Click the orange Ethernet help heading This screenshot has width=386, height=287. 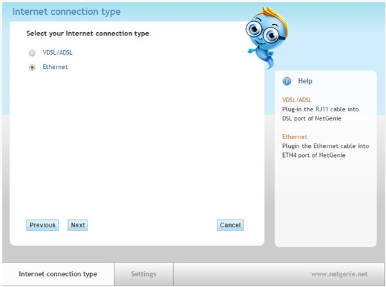295,136
